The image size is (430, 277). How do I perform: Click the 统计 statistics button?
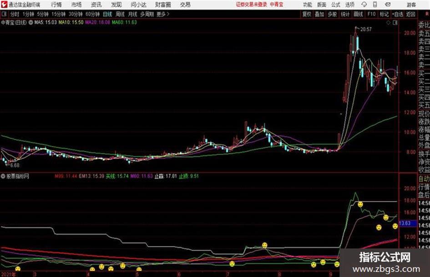[x=345, y=14]
